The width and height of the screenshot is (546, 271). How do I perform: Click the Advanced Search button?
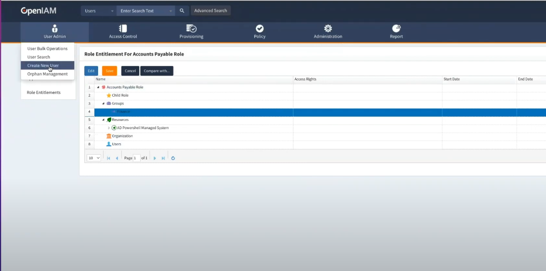tap(211, 11)
